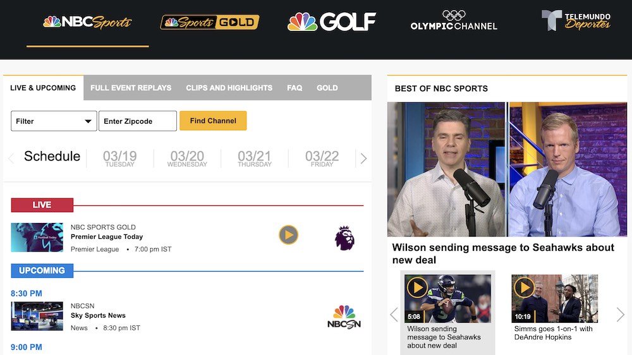Open the Sky Sports News title
Viewport: 632px width, 355px height.
coord(98,315)
